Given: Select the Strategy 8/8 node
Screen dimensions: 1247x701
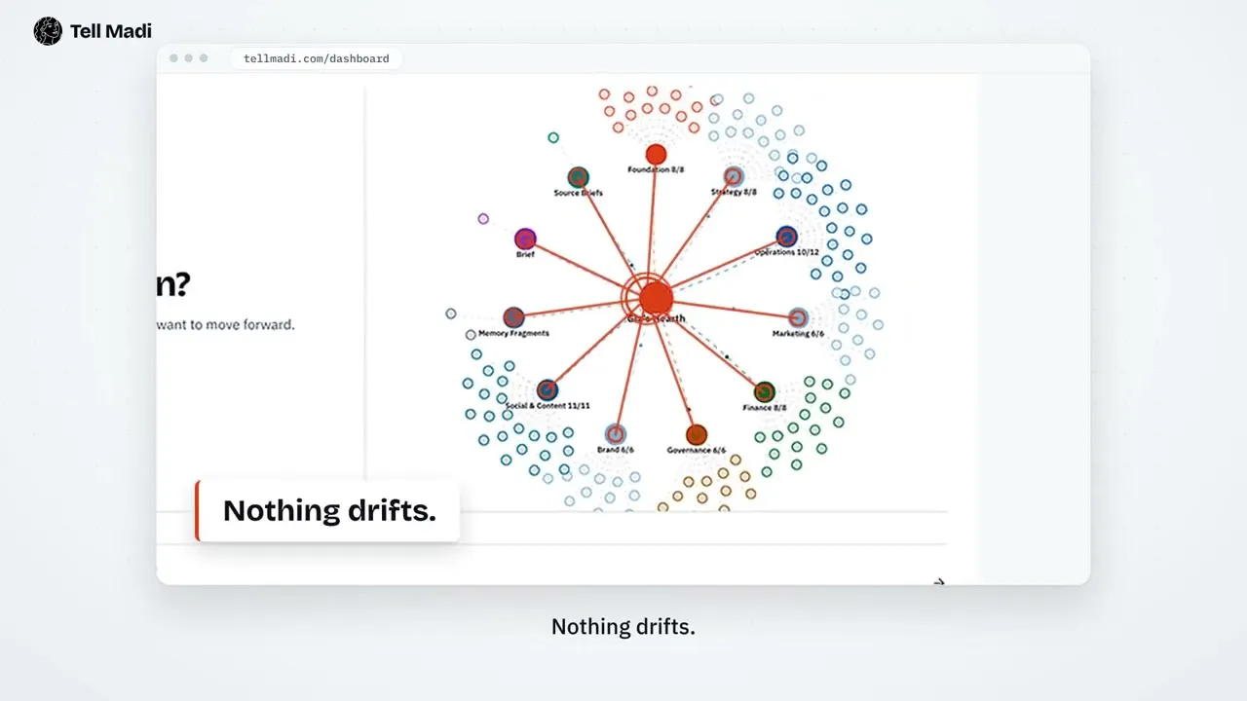Looking at the screenshot, I should click(734, 176).
